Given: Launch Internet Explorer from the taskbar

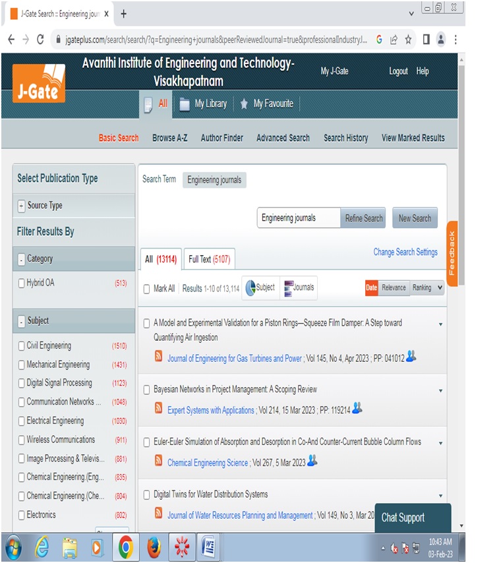Looking at the screenshot, I should pyautogui.click(x=42, y=548).
